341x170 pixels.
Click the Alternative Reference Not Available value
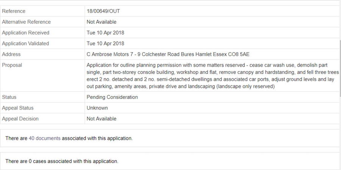[102, 22]
